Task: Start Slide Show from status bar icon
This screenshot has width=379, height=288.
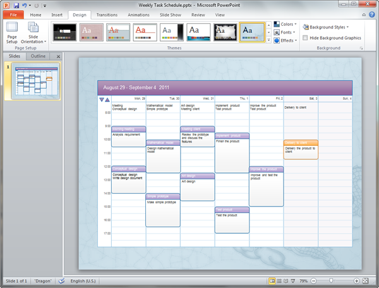Action: tap(293, 281)
